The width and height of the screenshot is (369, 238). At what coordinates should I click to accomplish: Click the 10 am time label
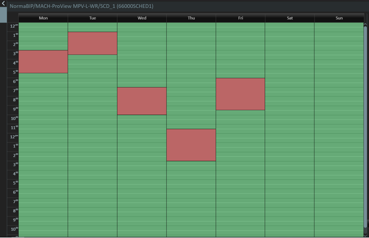(x=13, y=119)
